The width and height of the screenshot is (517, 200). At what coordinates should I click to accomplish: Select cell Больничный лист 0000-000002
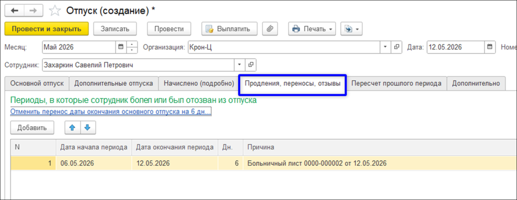379,163
